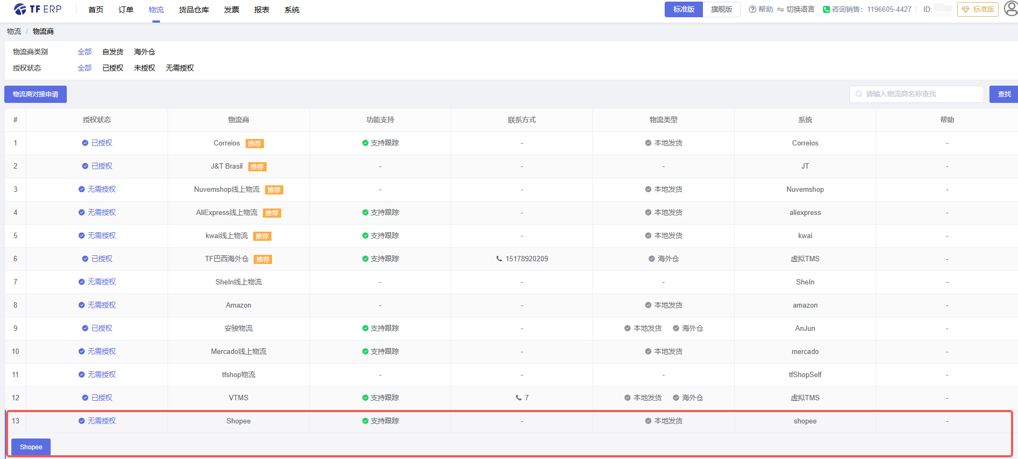Filter carrier category by 海外仓
This screenshot has height=459, width=1018.
(x=144, y=52)
